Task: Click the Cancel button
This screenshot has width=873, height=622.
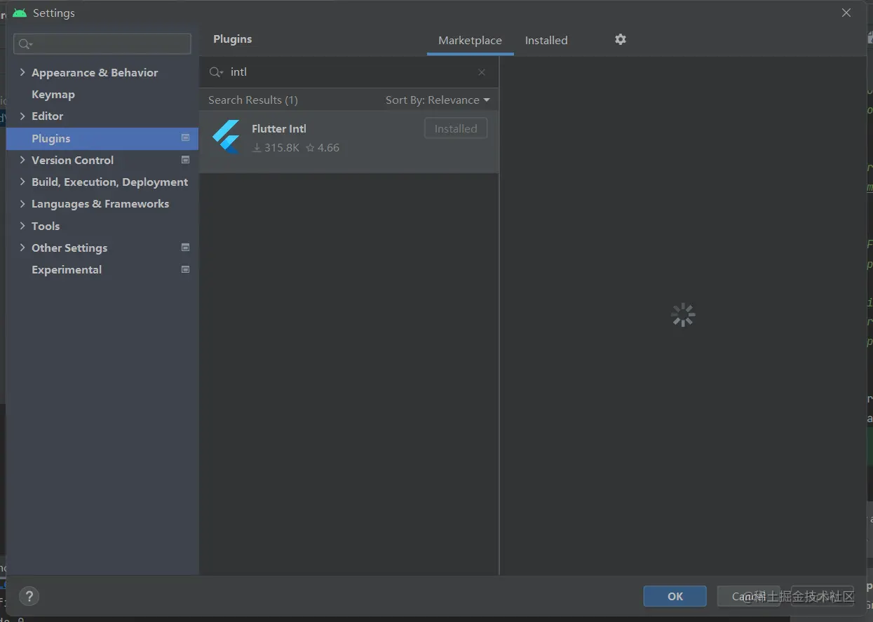Action: 748,596
